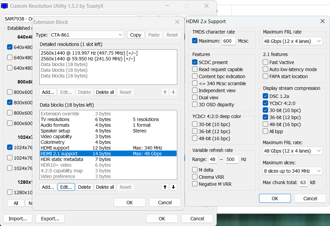Click the CRU monitor app icon in title bar

pos(4,6)
